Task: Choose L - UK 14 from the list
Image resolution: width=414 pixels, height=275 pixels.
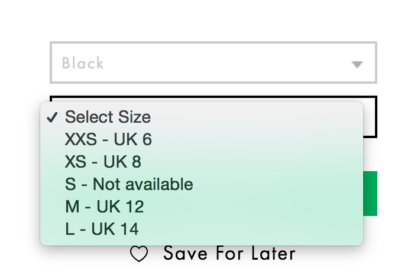Action: click(102, 229)
